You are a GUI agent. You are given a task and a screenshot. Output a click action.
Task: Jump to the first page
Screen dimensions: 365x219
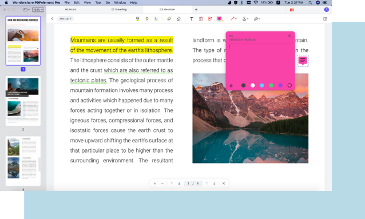tap(172, 184)
